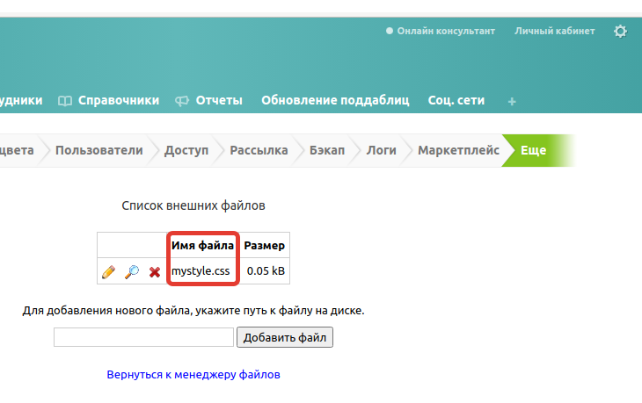Expand the green Еще tab
Image resolution: width=642 pixels, height=403 pixels.
tap(533, 150)
